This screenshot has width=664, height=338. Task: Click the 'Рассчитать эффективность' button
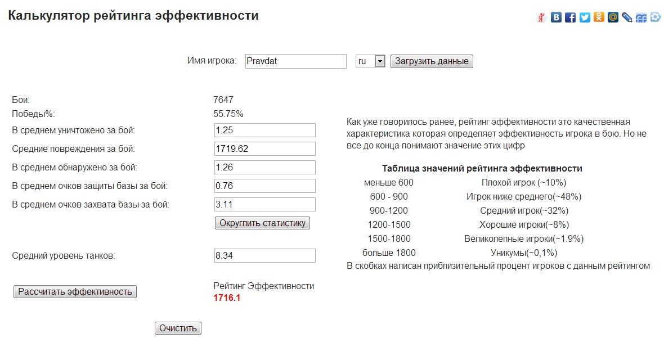point(75,291)
